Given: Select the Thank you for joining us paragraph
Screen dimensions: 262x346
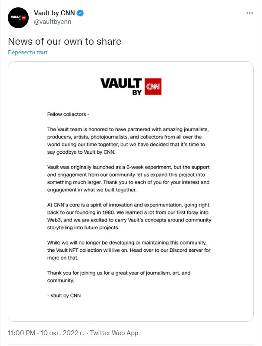Looking at the screenshot, I should [x=119, y=277].
